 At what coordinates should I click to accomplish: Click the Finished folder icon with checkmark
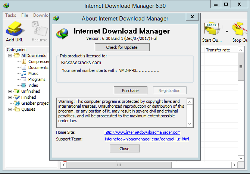coord(16,97)
